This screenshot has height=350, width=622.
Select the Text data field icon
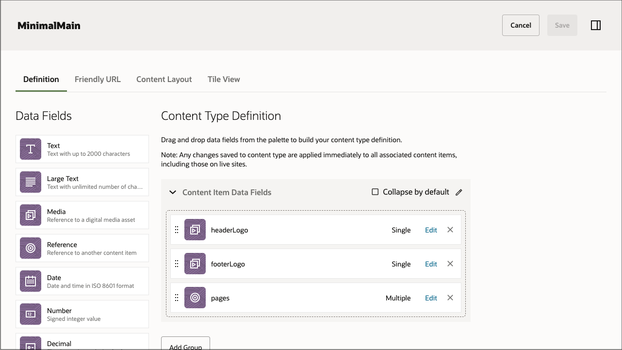tap(30, 149)
